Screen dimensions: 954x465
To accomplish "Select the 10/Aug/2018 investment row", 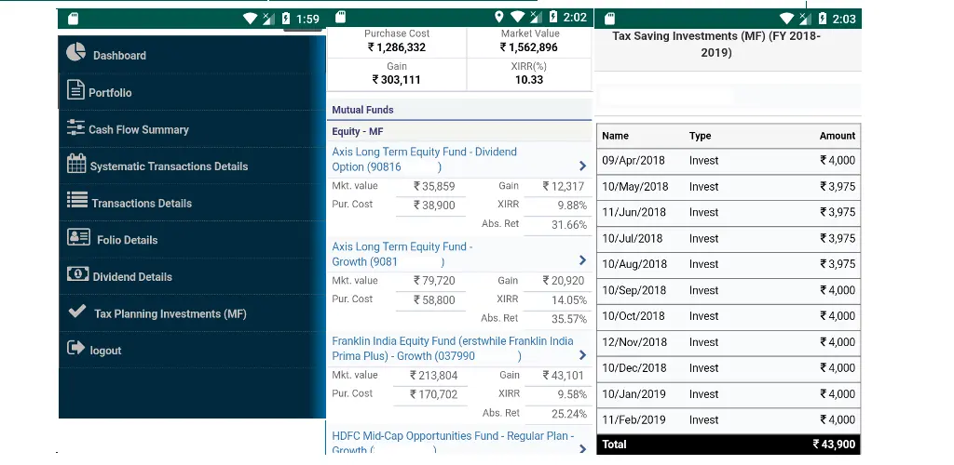I will point(729,265).
